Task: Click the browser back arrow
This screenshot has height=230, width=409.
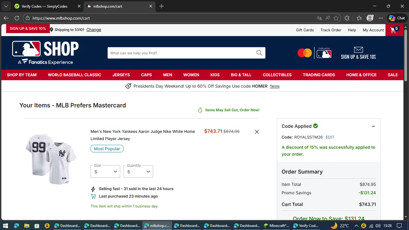Action: 6,18
